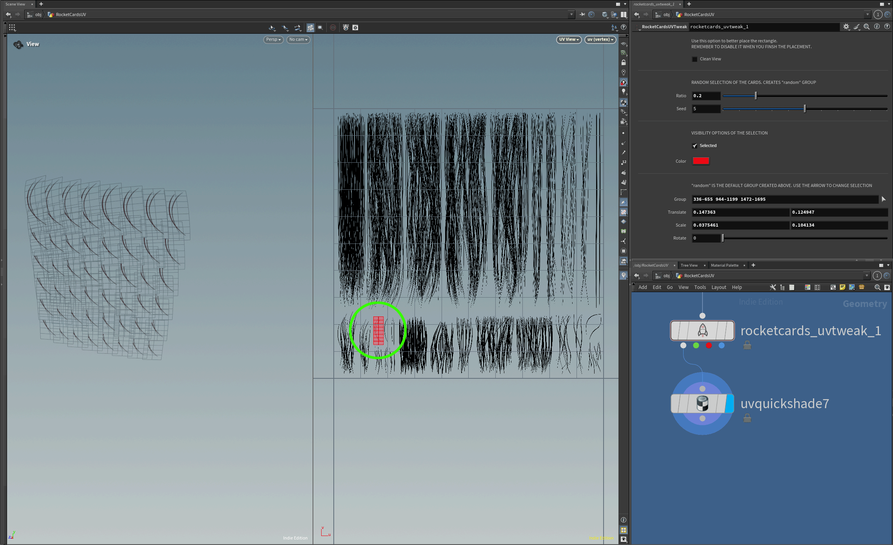The height and width of the screenshot is (545, 893).
Task: Open the Persp viewport dropdown
Action: pos(273,40)
